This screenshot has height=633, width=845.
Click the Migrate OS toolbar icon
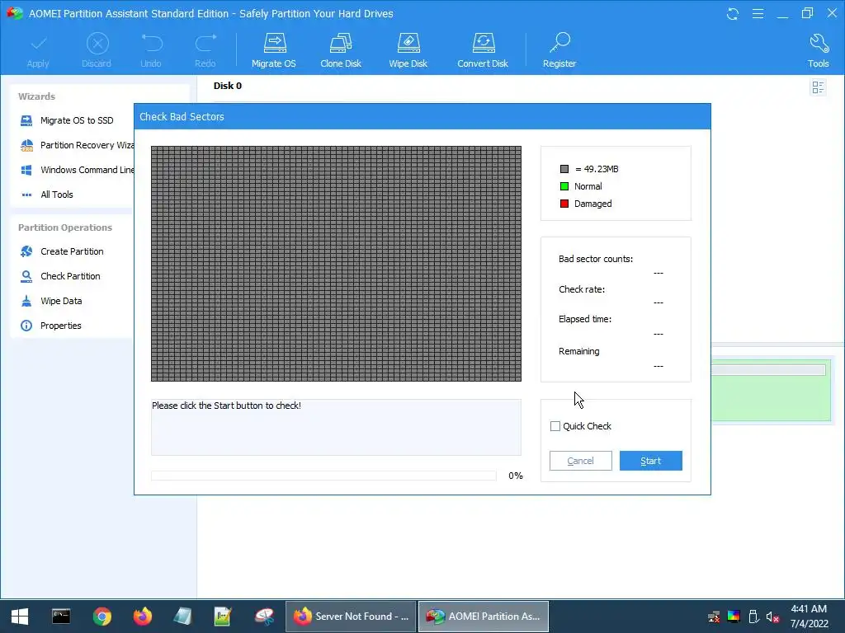tap(274, 43)
